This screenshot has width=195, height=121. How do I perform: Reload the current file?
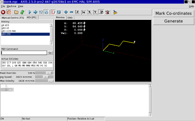[x=22, y=12]
